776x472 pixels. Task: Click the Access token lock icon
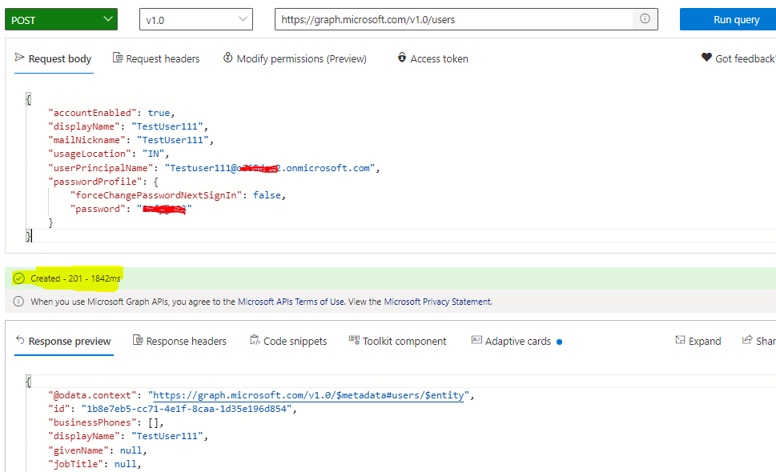(402, 58)
